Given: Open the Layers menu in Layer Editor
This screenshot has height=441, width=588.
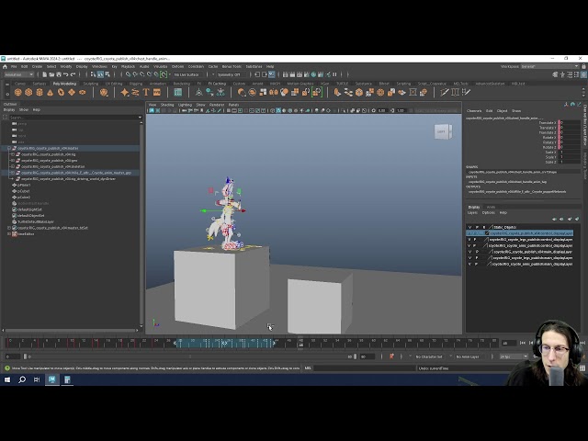Looking at the screenshot, I should 472,212.
